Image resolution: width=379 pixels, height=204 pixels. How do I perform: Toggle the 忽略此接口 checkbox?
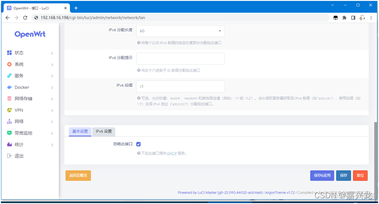(138, 144)
